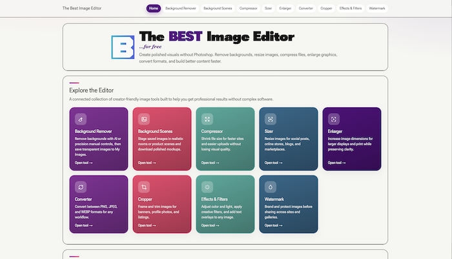Screen dimensions: 452x259
Task: Click the 'A connected collection of creator-friendly' subtitle
Action: click(x=171, y=99)
